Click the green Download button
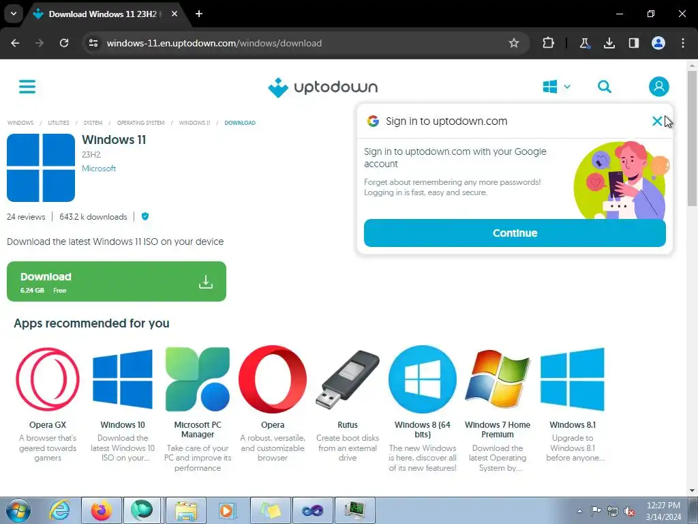698x524 pixels. point(116,281)
